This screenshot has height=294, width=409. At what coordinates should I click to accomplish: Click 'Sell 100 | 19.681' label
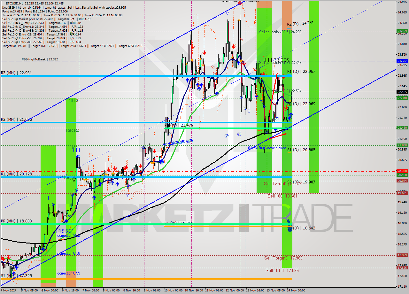click(282, 196)
